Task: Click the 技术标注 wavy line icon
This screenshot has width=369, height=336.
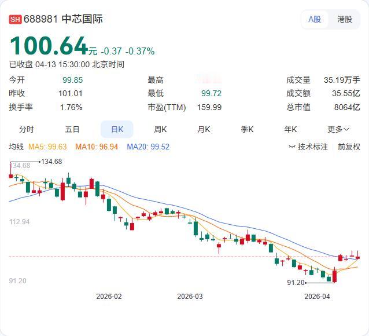Action: 292,147
